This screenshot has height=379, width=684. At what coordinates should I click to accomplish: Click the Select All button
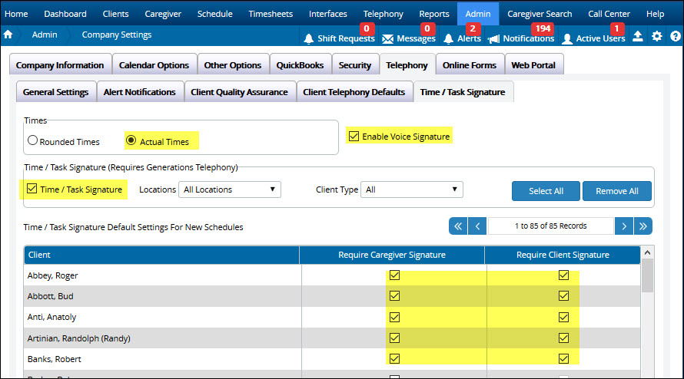tap(546, 191)
